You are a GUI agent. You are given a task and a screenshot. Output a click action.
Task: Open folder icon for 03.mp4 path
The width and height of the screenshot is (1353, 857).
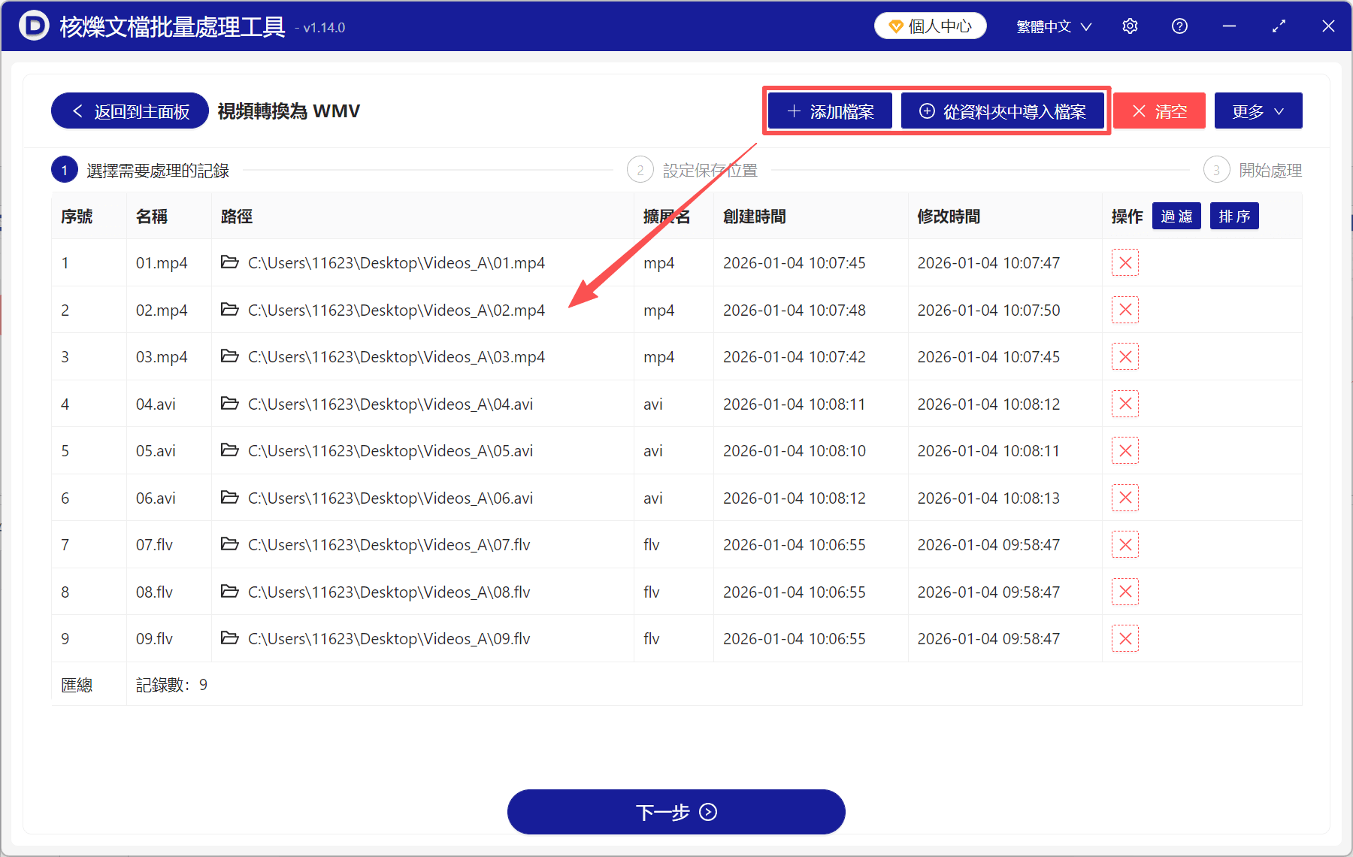[230, 356]
